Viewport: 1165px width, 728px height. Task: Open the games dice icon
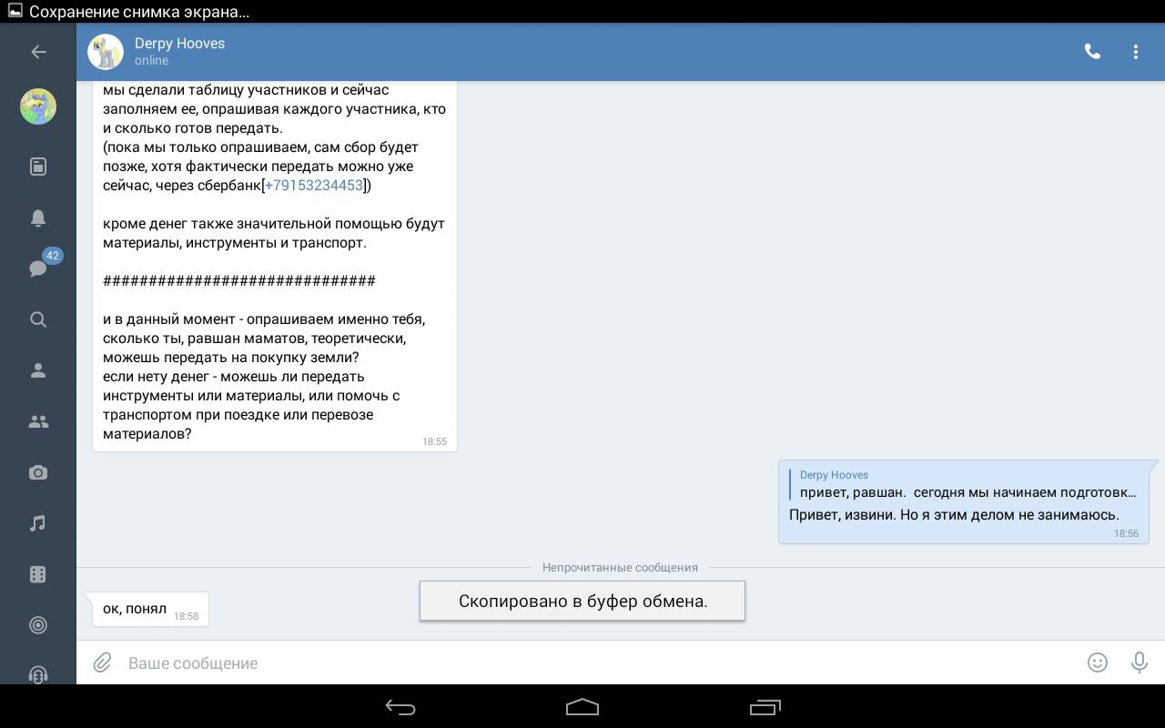click(38, 574)
